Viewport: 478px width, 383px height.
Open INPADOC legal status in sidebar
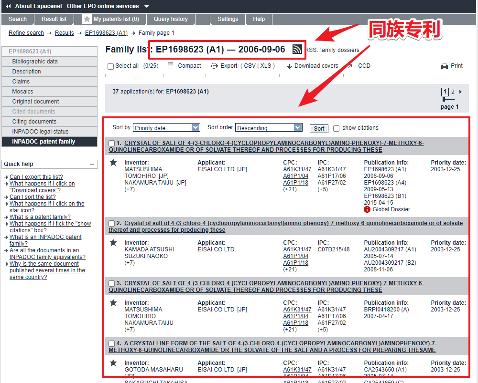[49, 132]
